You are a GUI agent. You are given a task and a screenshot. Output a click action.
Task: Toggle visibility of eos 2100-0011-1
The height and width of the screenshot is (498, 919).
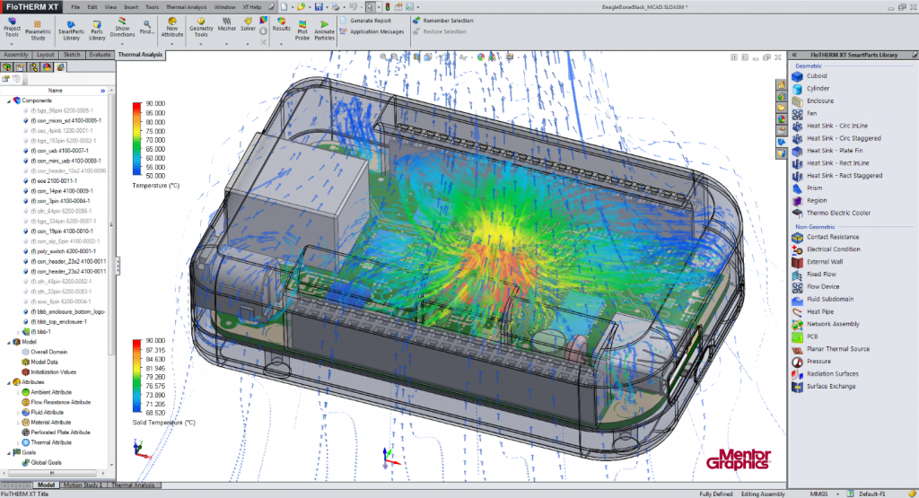(26, 181)
